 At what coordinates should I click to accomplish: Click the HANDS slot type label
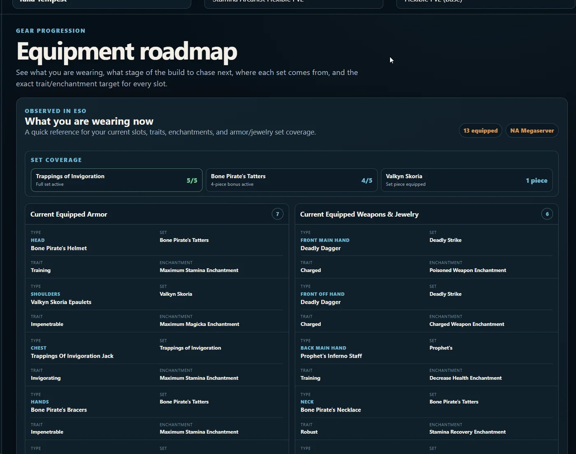pyautogui.click(x=40, y=402)
